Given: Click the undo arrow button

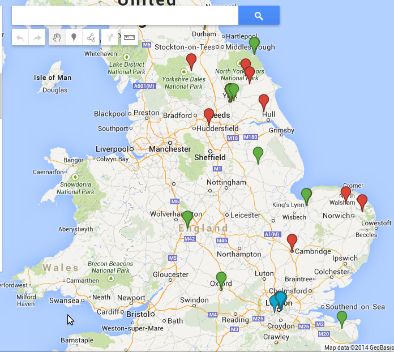Looking at the screenshot, I should click(20, 37).
